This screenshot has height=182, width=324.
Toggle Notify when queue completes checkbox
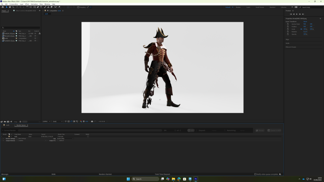(x=255, y=174)
